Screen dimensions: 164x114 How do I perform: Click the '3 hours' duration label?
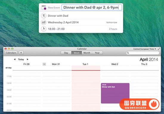pyautogui.click(x=113, y=29)
